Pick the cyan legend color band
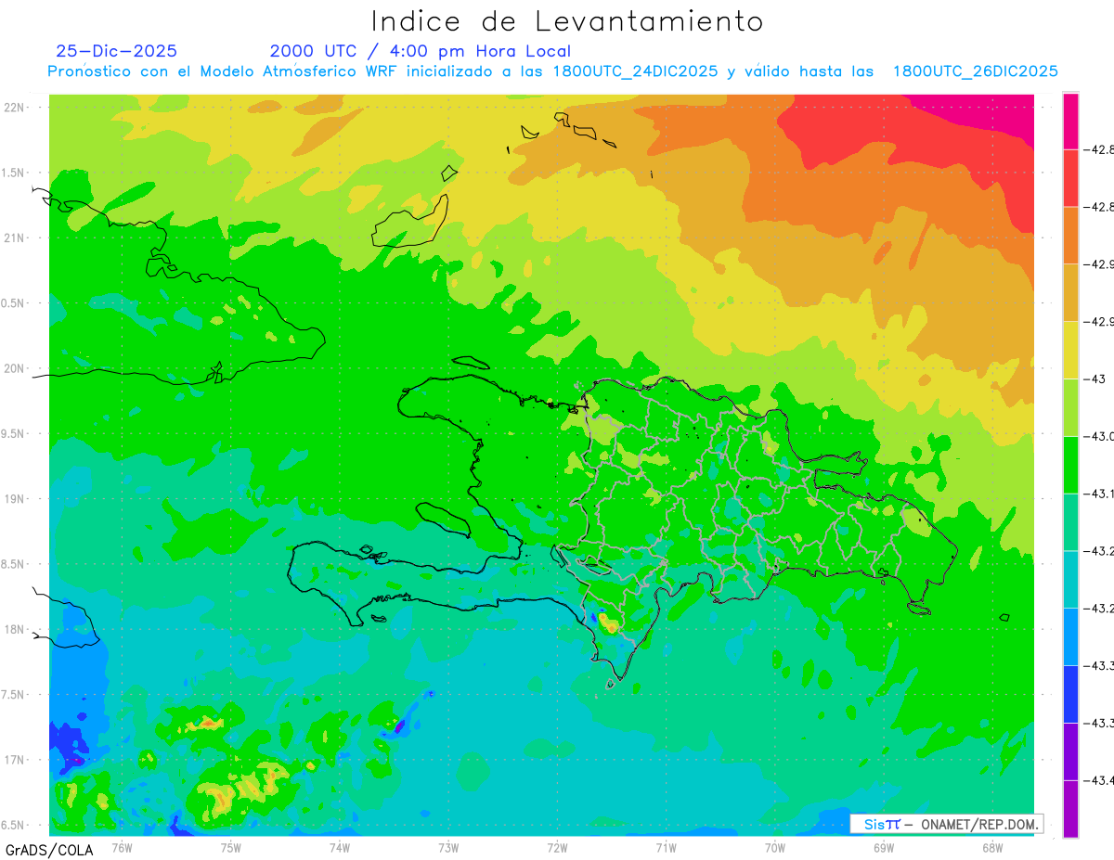 tap(1070, 579)
